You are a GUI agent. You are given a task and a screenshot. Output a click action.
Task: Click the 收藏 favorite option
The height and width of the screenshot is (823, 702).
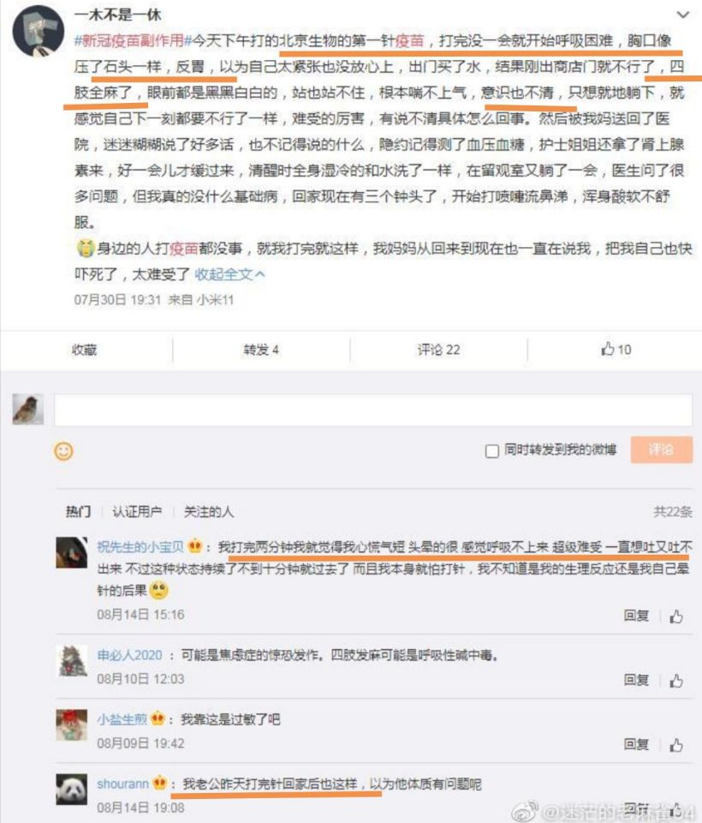(85, 350)
